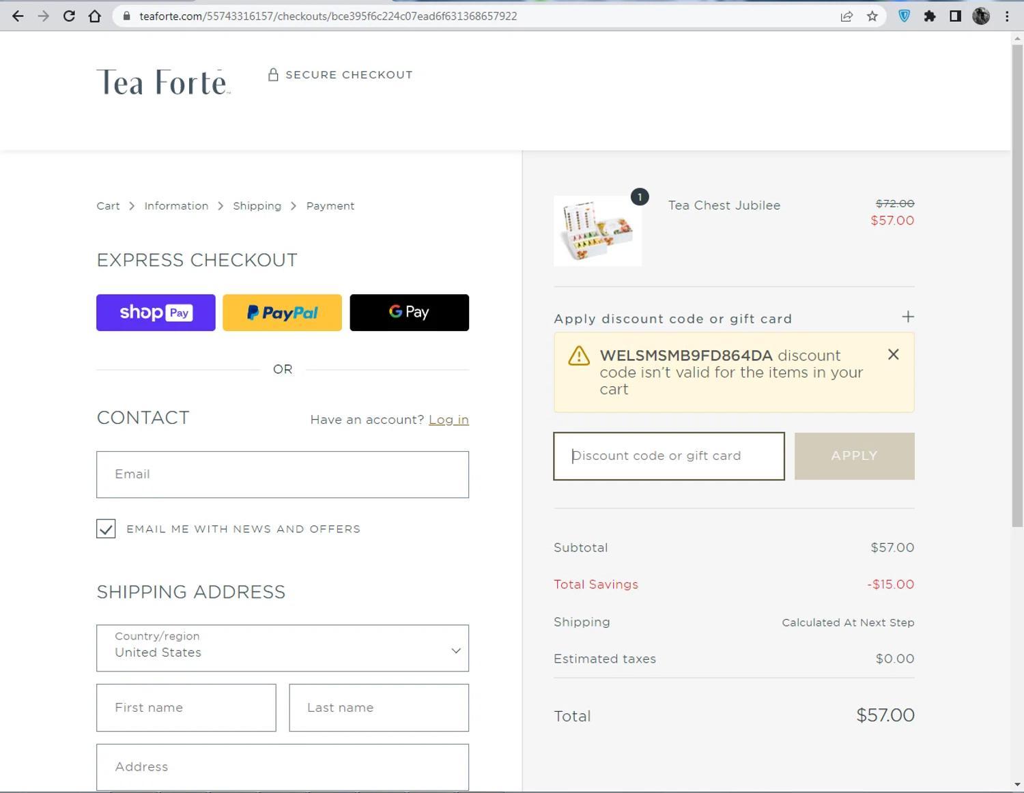Screen dimensions: 1024x793
Task: Click the Subtotal $57.00 value
Action: [x=892, y=547]
